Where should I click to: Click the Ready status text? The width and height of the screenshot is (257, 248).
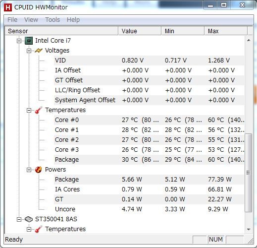(x=14, y=240)
